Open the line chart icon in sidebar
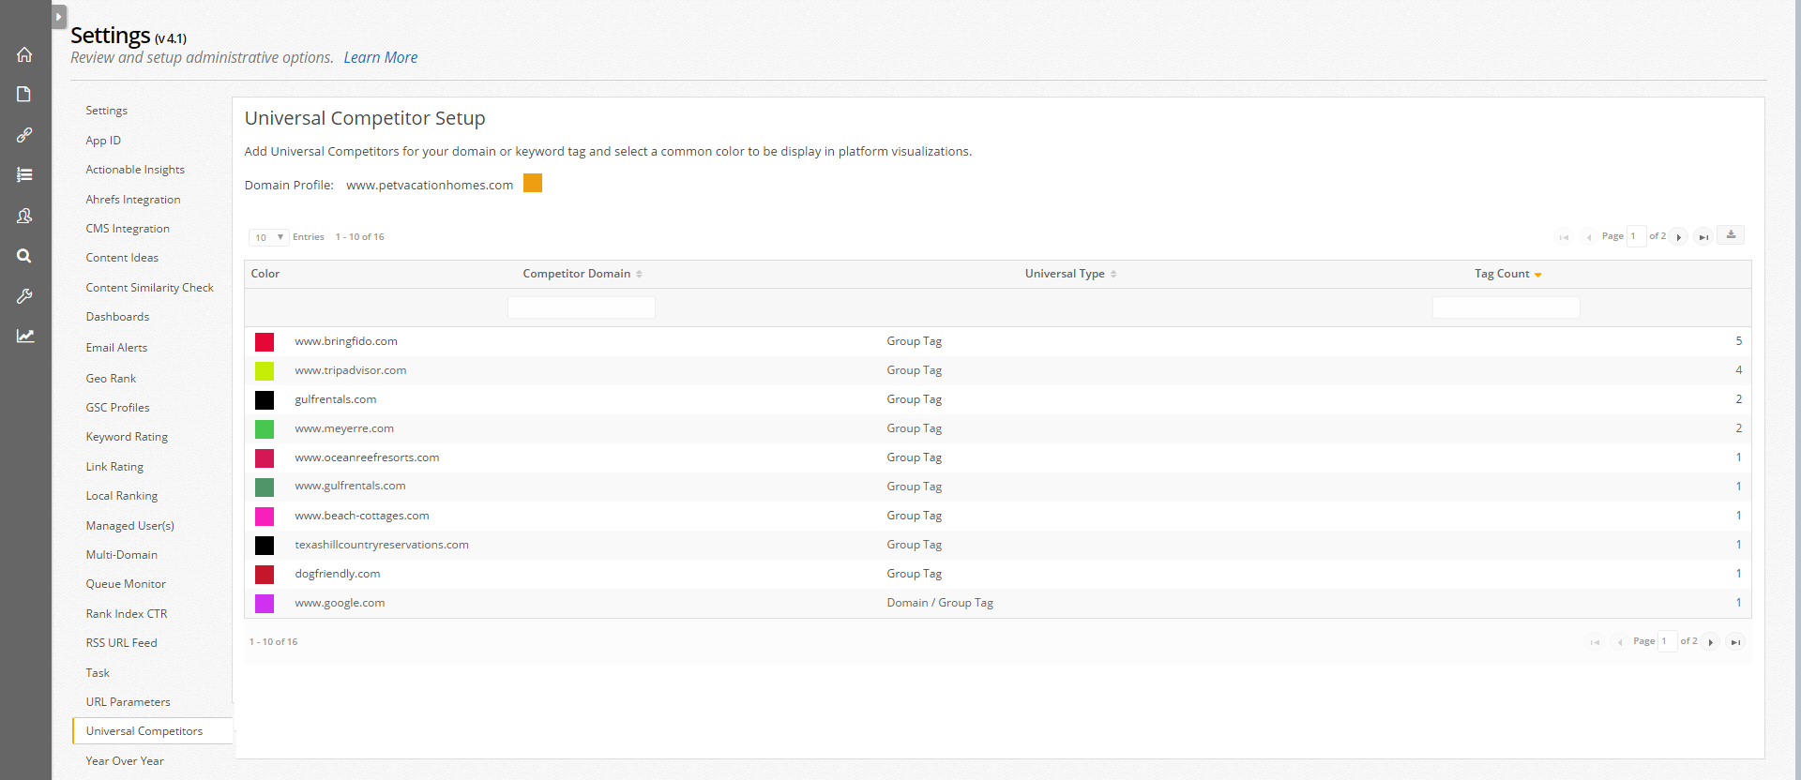This screenshot has width=1801, height=780. click(24, 336)
